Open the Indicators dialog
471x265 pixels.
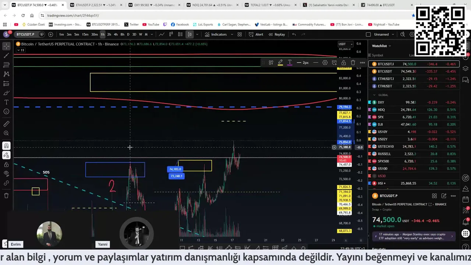click(x=216, y=34)
